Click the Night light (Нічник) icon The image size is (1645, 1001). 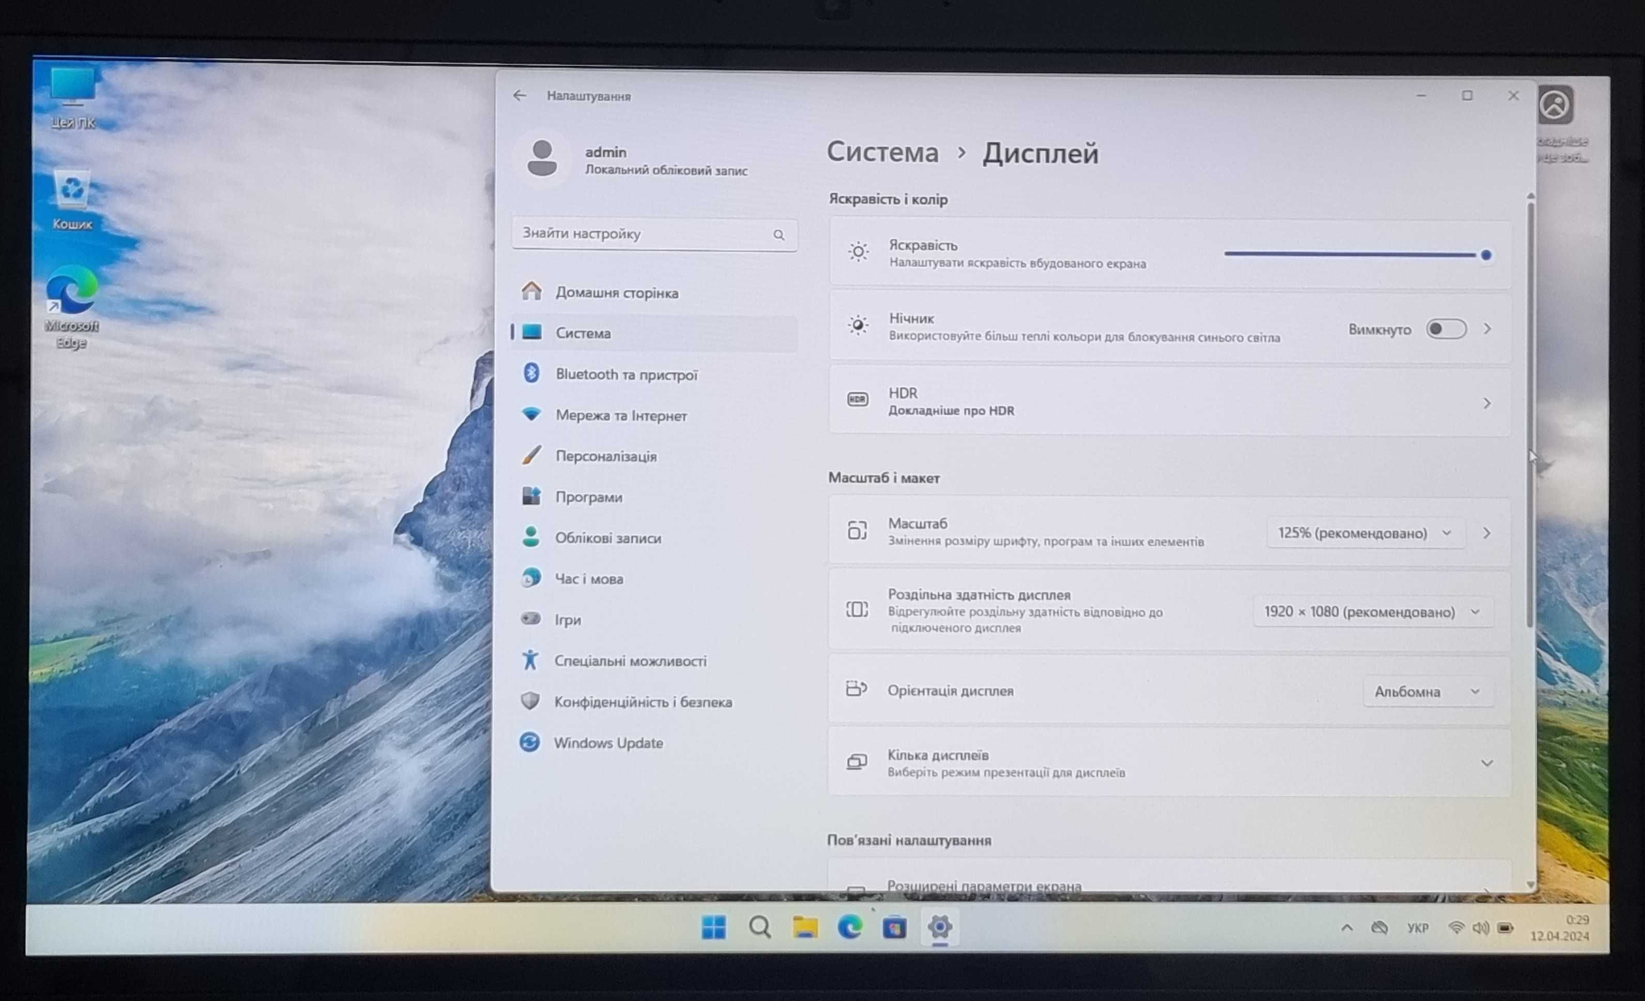tap(858, 325)
